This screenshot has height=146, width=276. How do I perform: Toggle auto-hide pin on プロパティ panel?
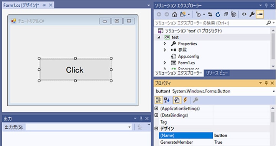266,83
